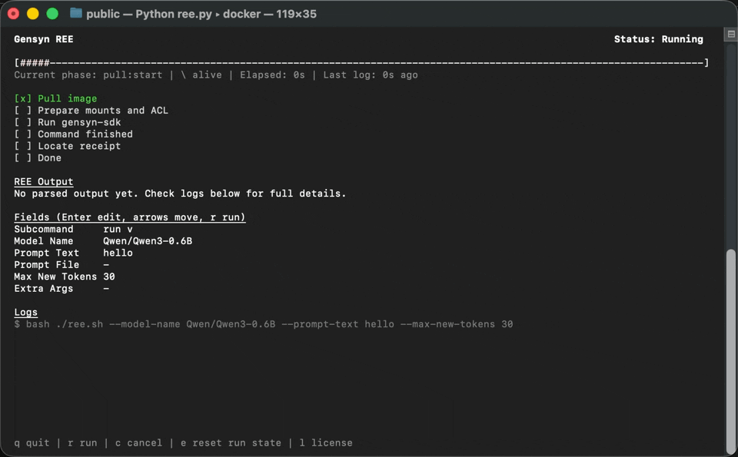Toggle the Run gensyn-sdk checkbox
The height and width of the screenshot is (457, 738).
click(x=23, y=122)
